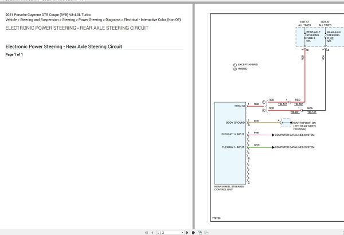Click the Earth Point on left rear wheel housing label

305,126
